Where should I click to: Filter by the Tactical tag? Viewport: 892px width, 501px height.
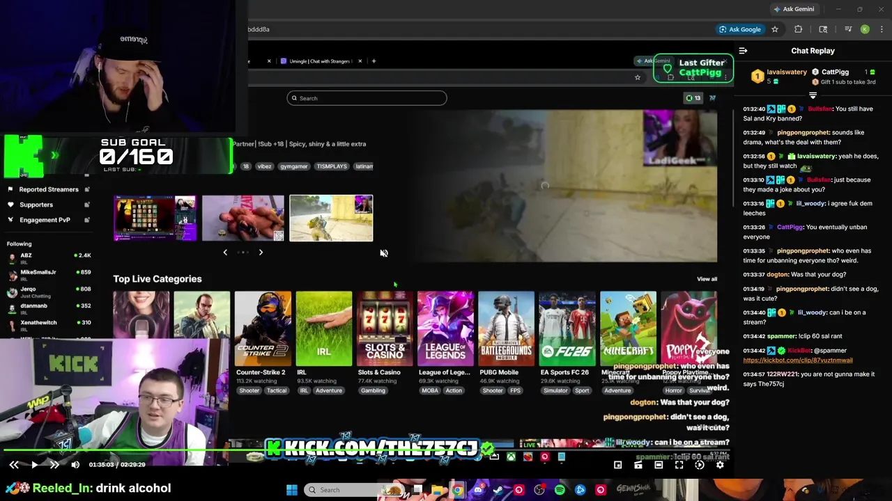[x=277, y=390]
